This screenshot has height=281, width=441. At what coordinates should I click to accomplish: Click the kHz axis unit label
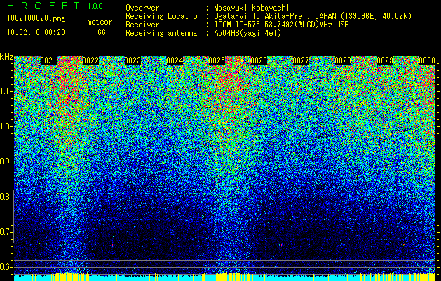point(6,57)
